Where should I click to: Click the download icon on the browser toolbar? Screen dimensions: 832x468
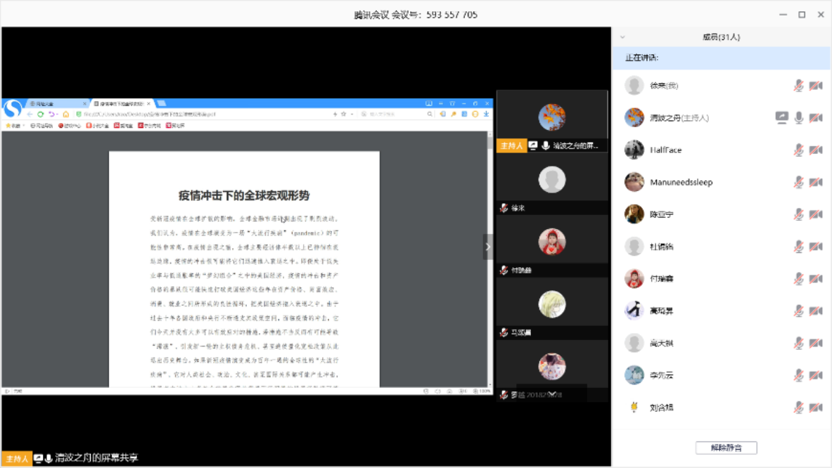(486, 114)
